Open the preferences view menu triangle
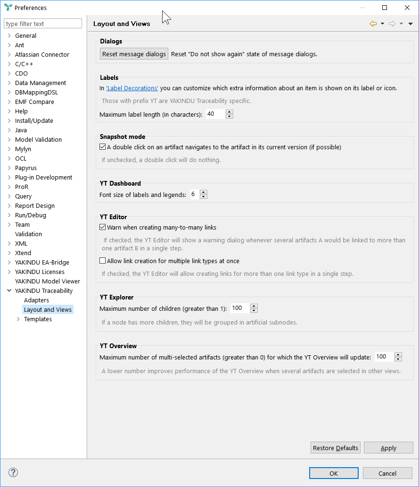Image resolution: width=419 pixels, height=487 pixels. (410, 24)
